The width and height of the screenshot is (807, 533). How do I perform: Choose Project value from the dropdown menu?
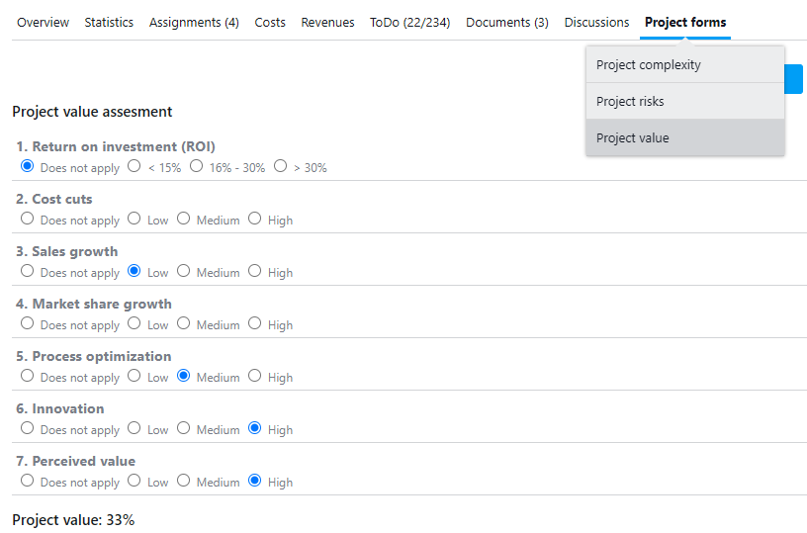tap(685, 137)
